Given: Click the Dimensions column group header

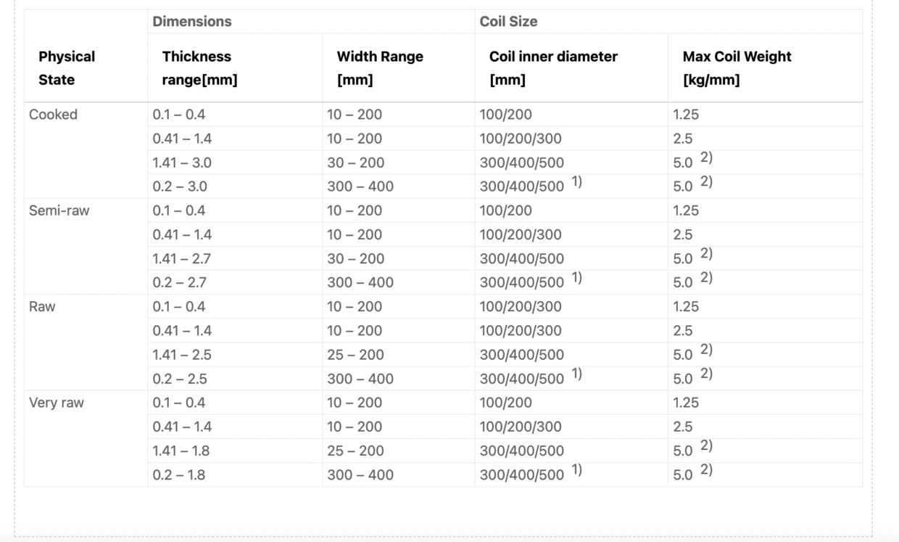Looking at the screenshot, I should point(192,22).
